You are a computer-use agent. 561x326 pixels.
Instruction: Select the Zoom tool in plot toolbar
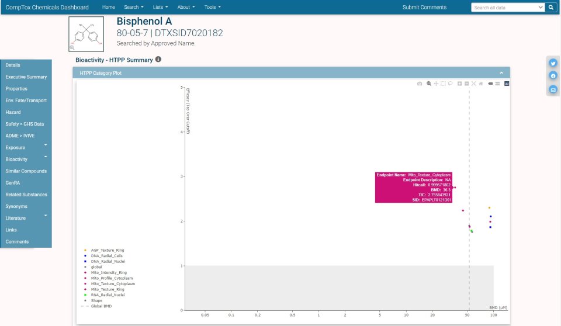pos(429,84)
